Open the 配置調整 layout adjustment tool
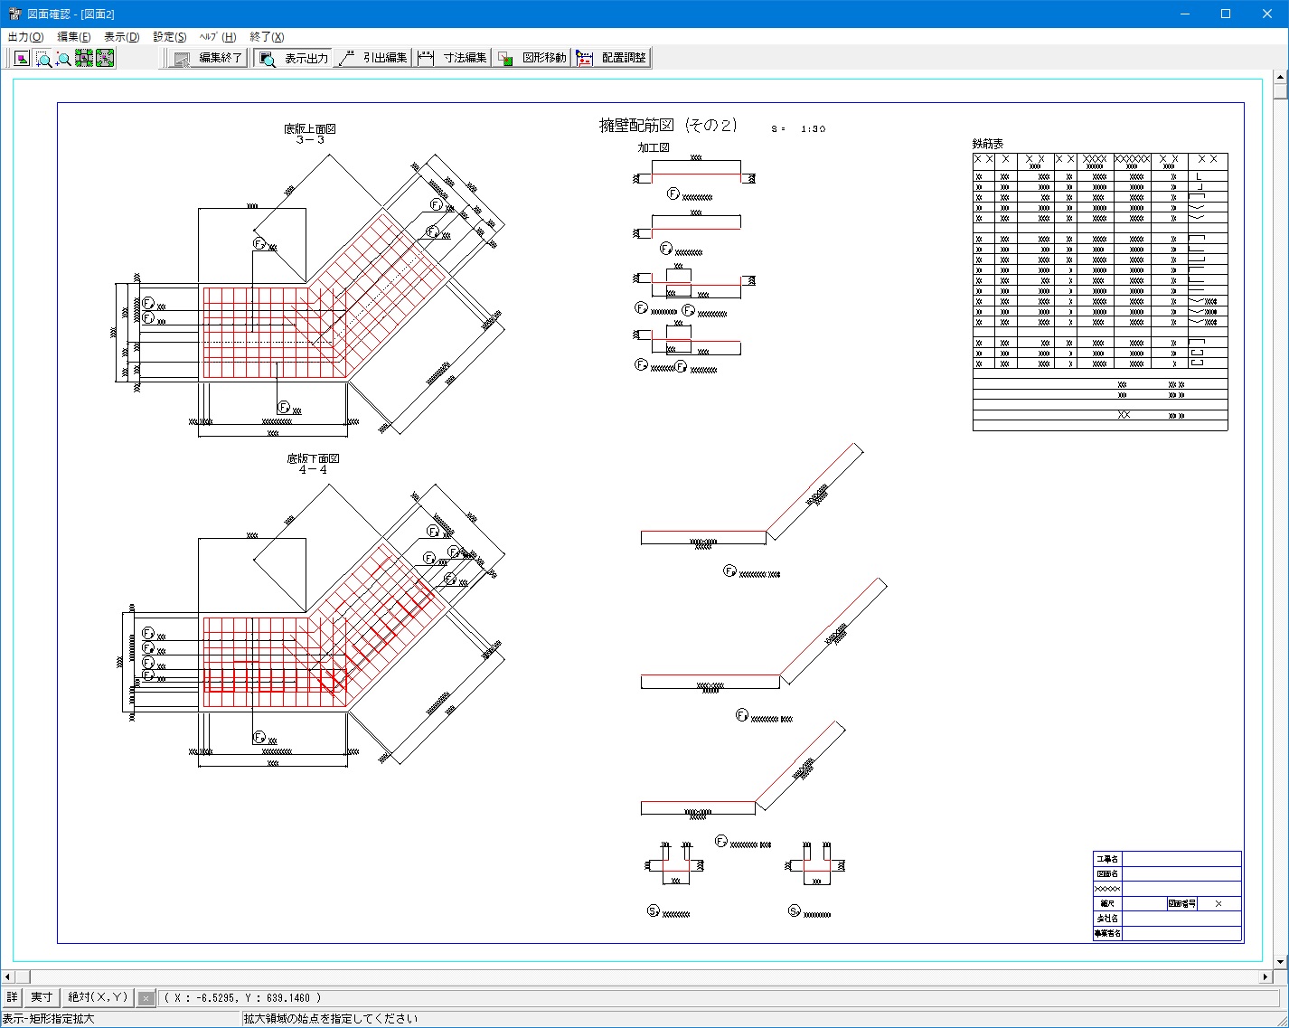This screenshot has height=1028, width=1289. [x=613, y=58]
